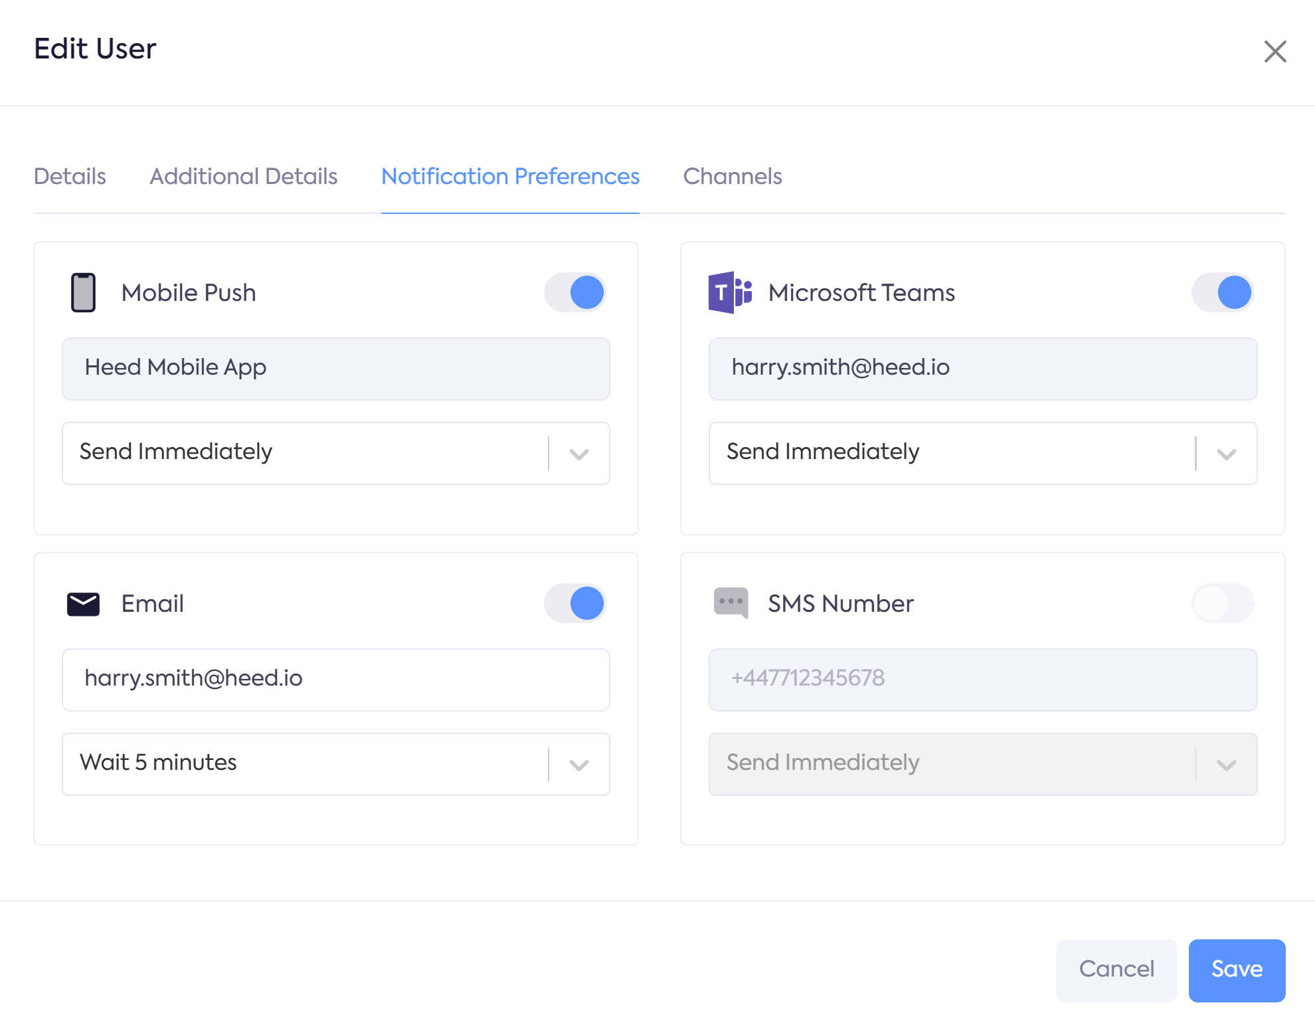Open the Additional Details tab
The width and height of the screenshot is (1315, 1033).
(x=243, y=176)
